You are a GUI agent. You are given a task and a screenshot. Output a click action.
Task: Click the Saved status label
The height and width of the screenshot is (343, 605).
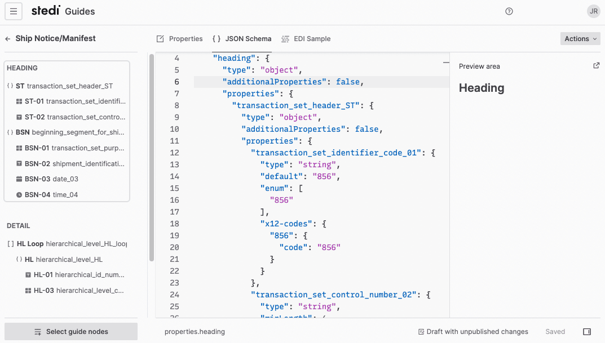[555, 331]
